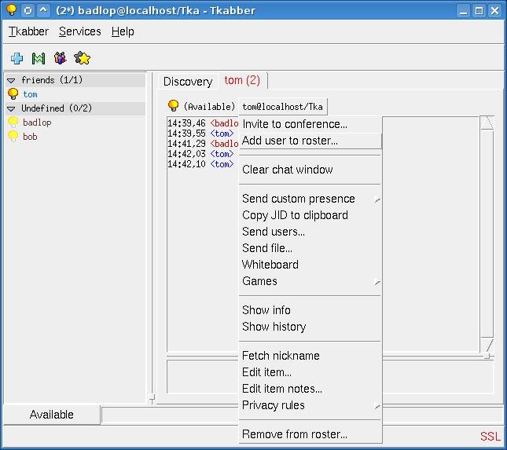Switch to the Discovery tab
The height and width of the screenshot is (450, 507).
tap(188, 82)
